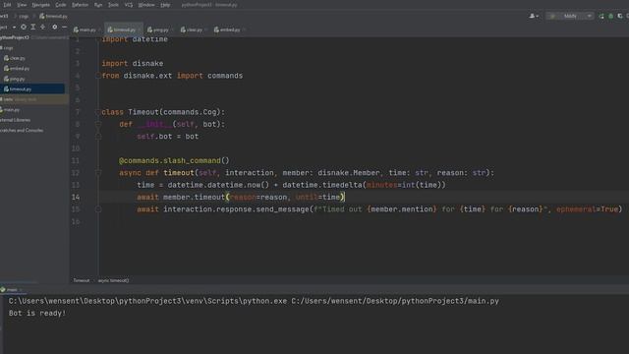
Task: Click 'import disnake' on line 3
Action: (133, 63)
